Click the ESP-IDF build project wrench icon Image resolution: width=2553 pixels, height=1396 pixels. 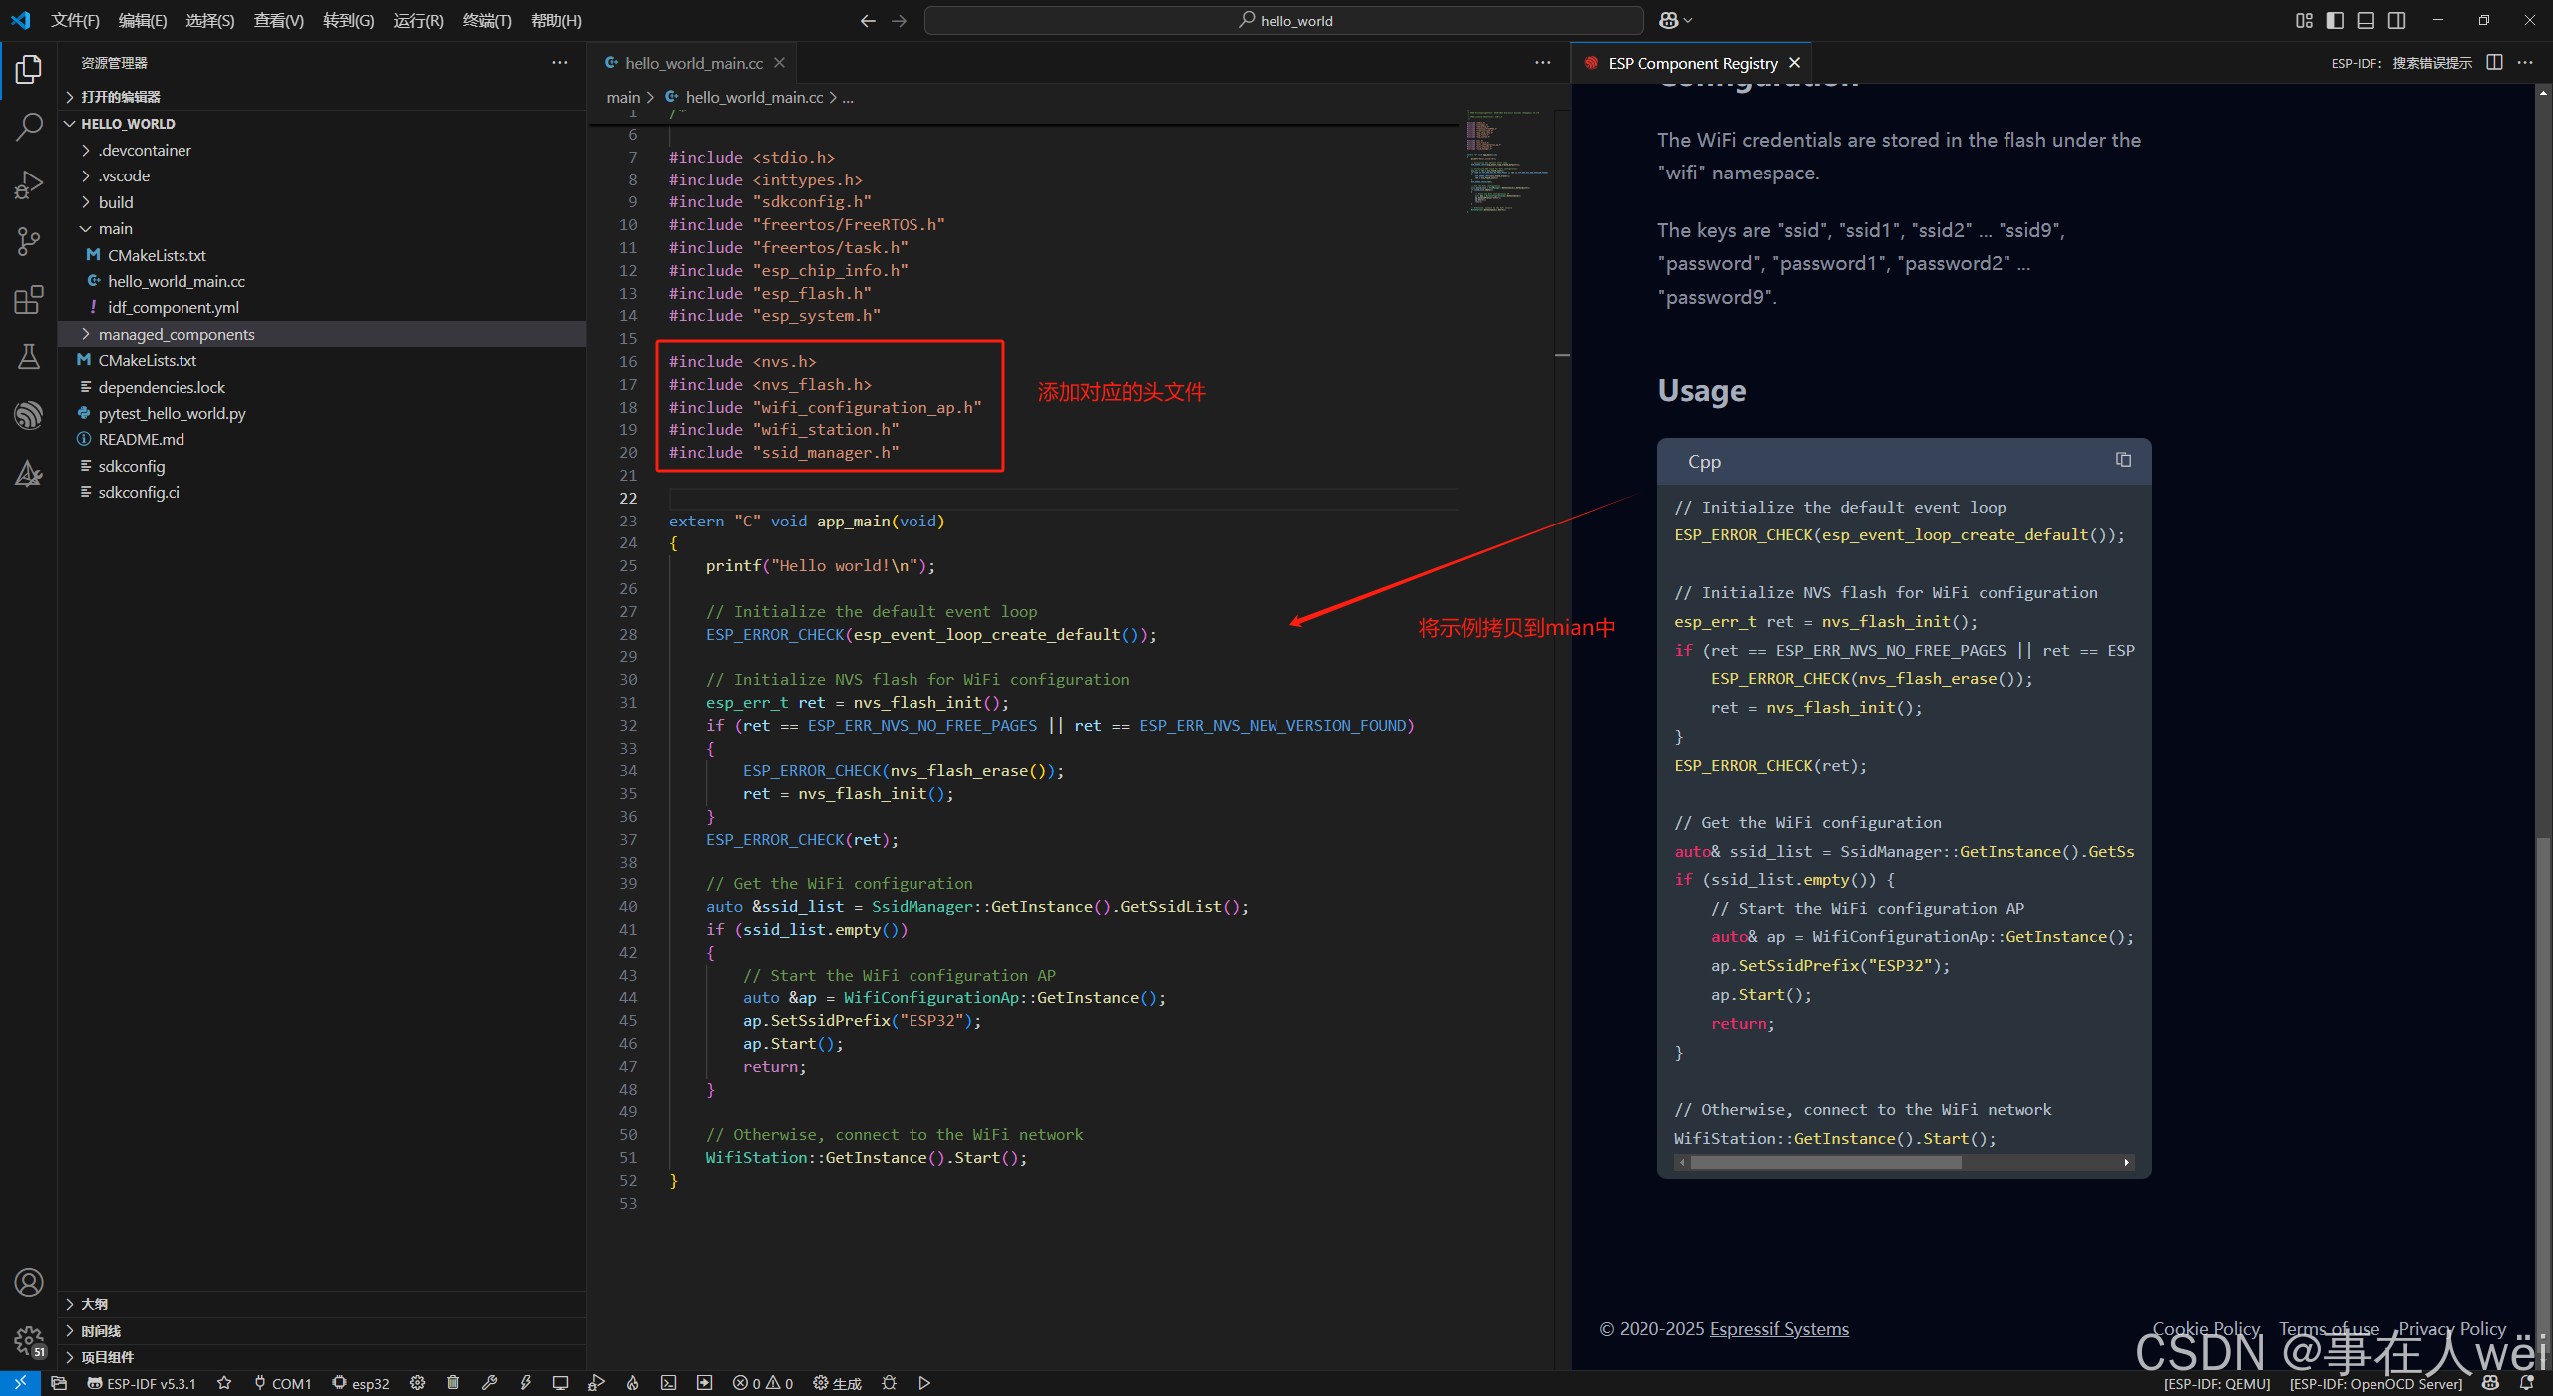489,1383
